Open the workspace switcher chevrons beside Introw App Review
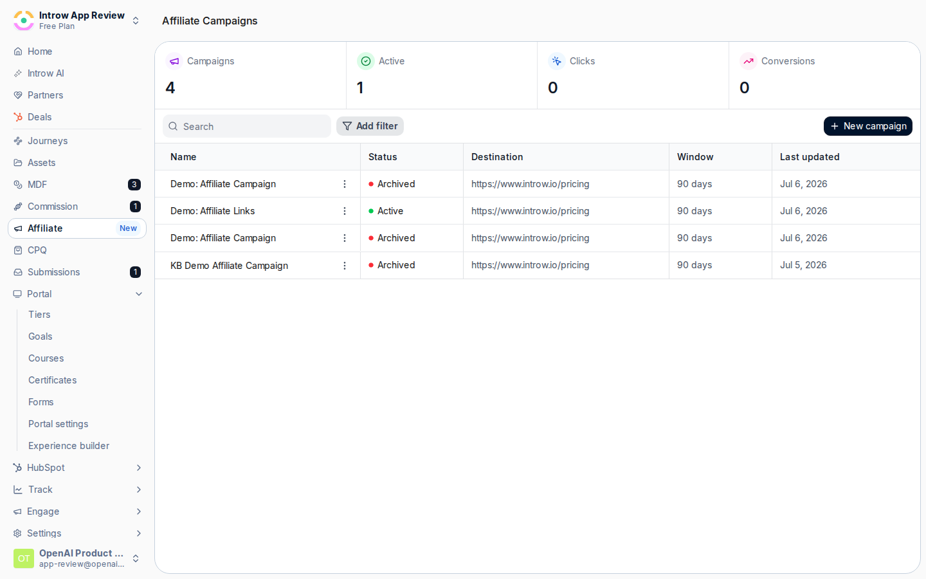 [x=136, y=21]
